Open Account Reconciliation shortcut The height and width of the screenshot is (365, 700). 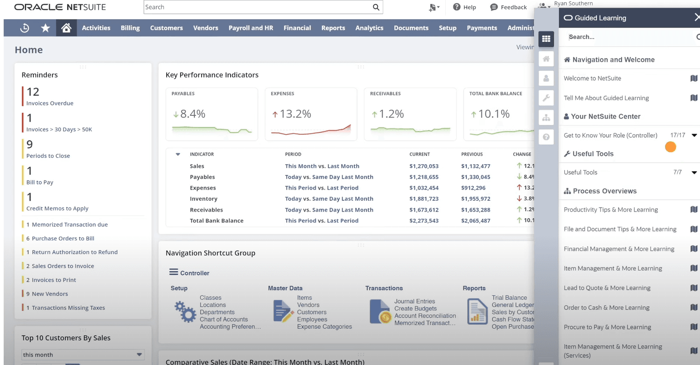click(x=425, y=316)
